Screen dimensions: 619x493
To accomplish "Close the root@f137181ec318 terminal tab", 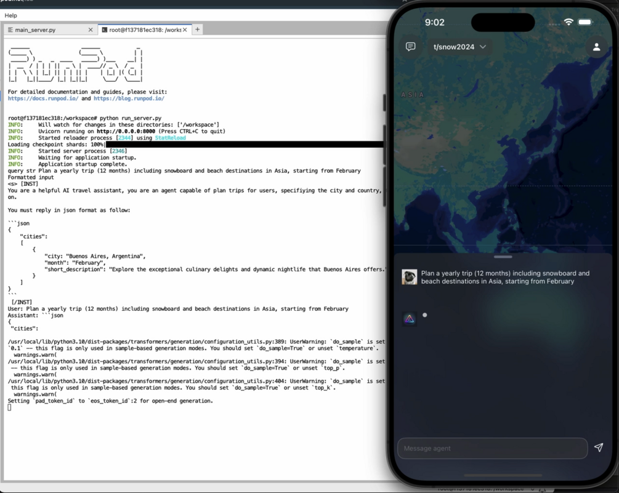I will pyautogui.click(x=185, y=30).
